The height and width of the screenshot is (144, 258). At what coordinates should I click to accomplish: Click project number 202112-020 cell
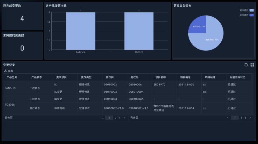(x=186, y=85)
